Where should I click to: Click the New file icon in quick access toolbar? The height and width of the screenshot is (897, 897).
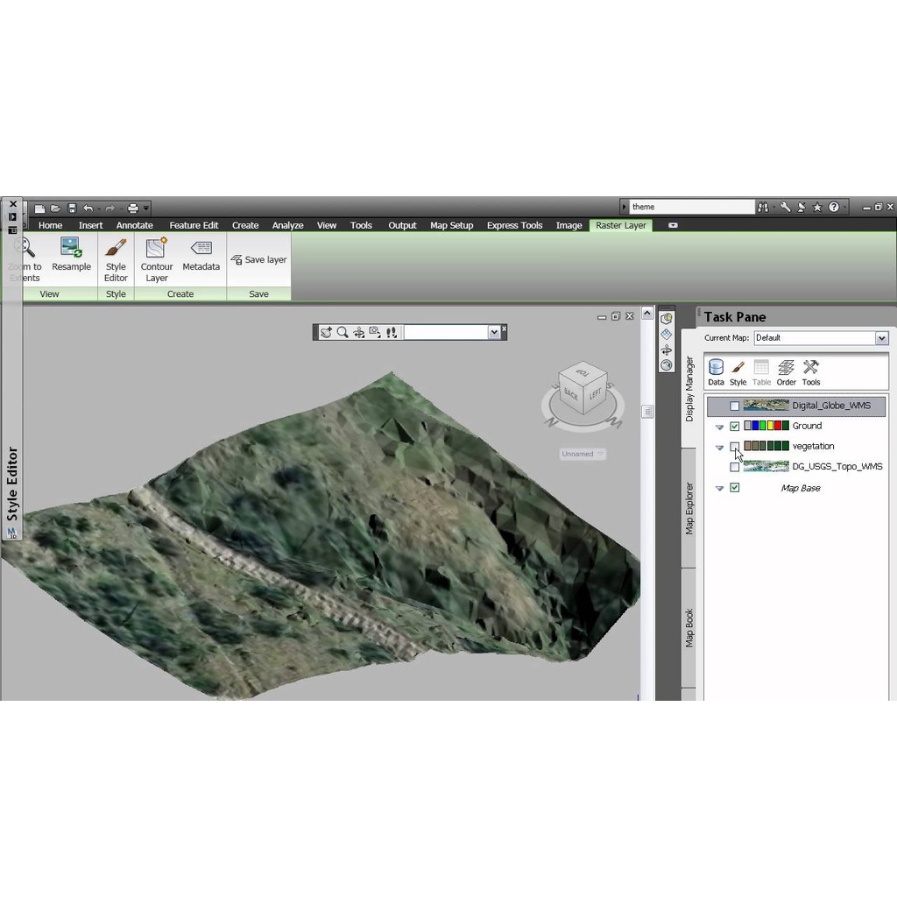coord(39,208)
